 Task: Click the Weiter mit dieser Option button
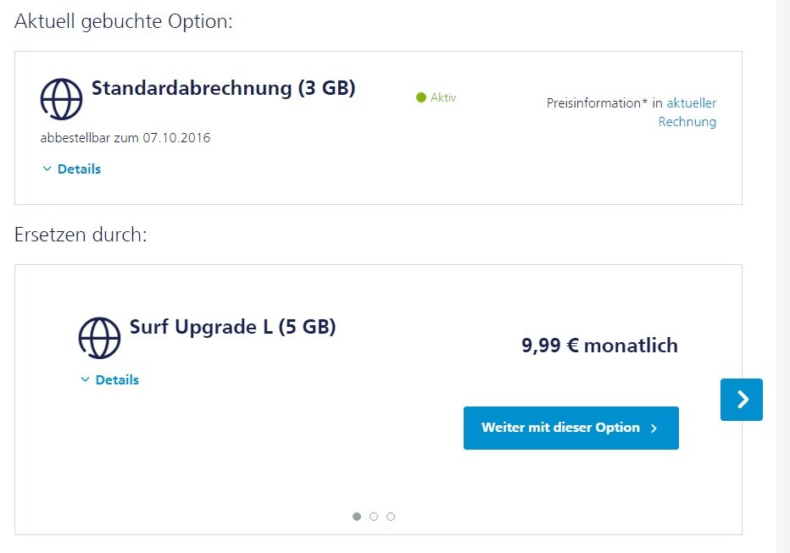point(570,428)
